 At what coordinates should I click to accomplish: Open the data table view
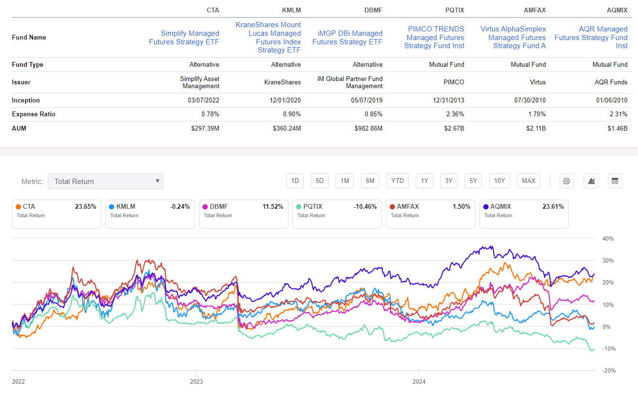[615, 181]
